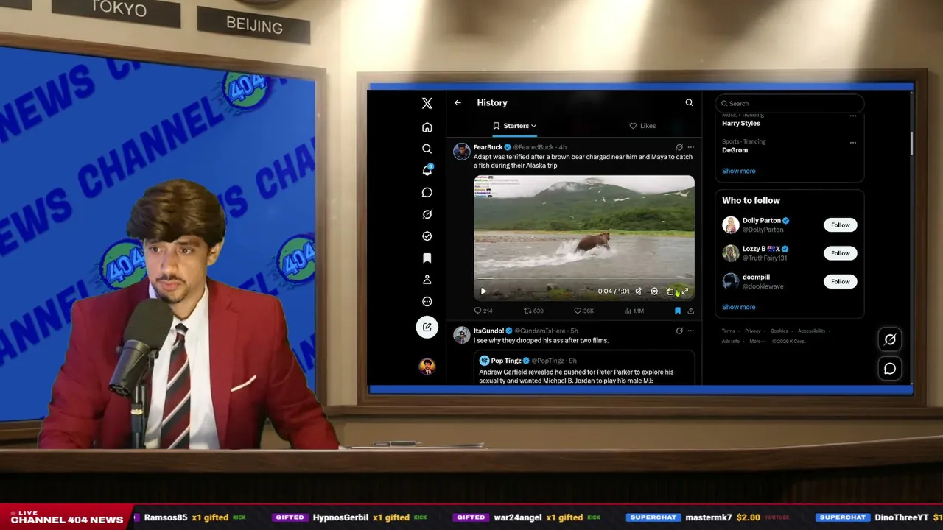Open the DeGrom trending topic
This screenshot has height=530, width=943.
[x=735, y=150]
